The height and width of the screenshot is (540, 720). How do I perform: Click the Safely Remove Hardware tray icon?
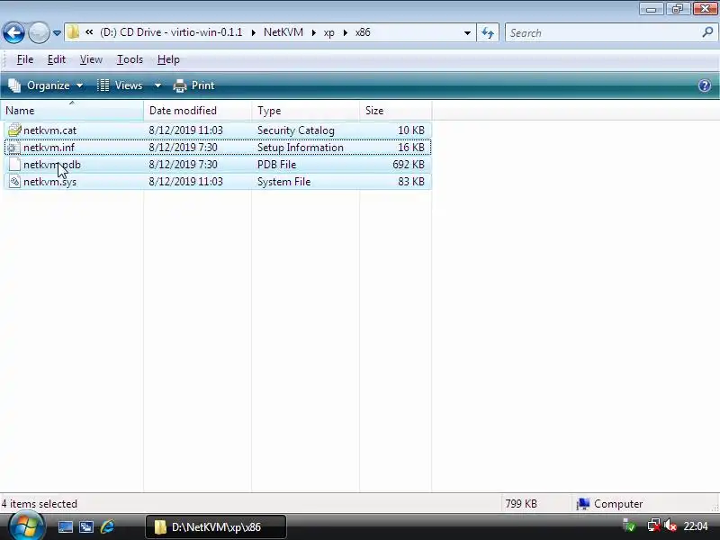click(628, 526)
